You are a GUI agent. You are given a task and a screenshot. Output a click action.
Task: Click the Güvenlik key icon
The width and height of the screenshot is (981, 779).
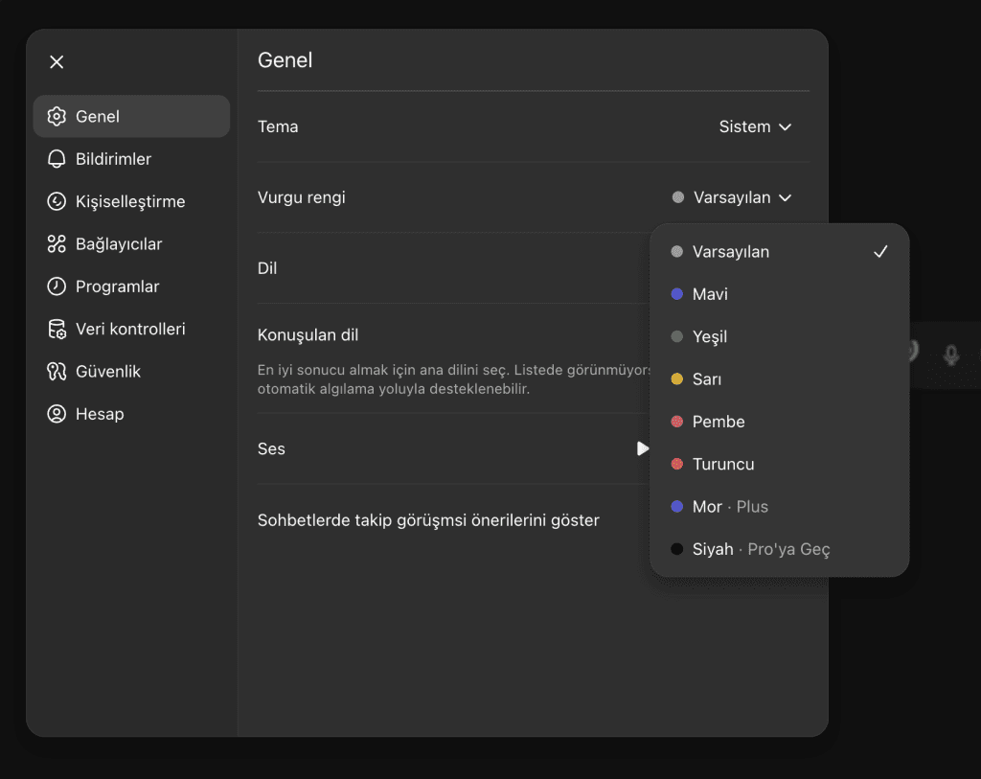[57, 372]
